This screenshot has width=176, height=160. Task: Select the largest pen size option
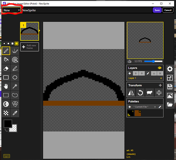tap(16, 44)
